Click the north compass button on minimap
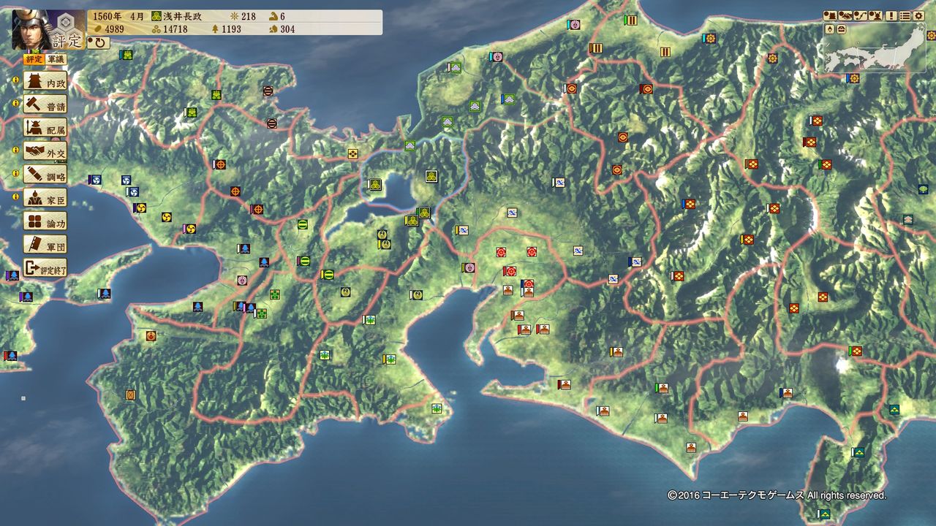 click(830, 29)
